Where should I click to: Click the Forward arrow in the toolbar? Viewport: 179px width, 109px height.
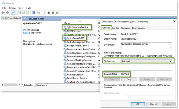(7, 13)
